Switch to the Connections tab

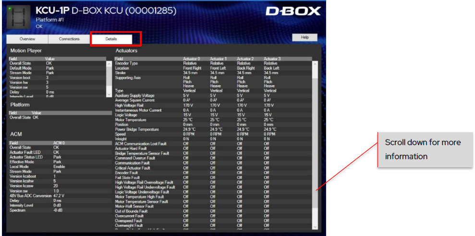point(69,38)
